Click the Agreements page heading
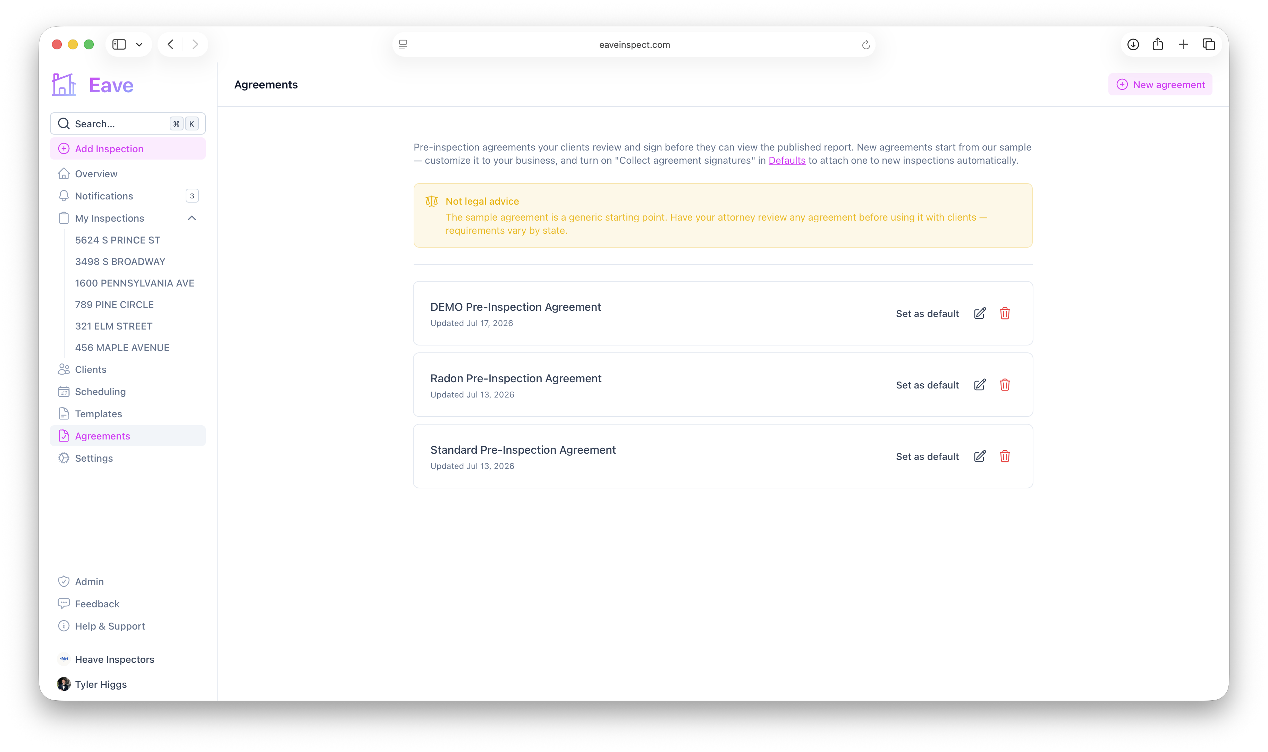 265,85
